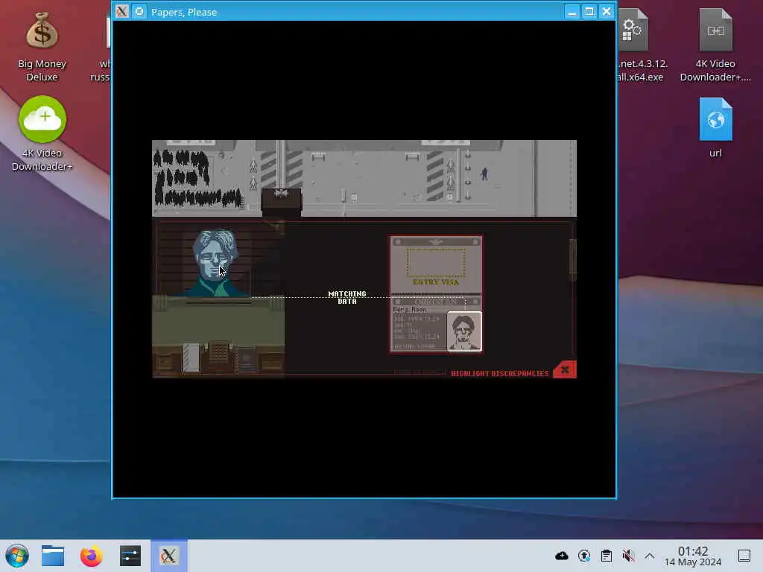Click the cloud tray icon
The image size is (763, 572).
562,556
